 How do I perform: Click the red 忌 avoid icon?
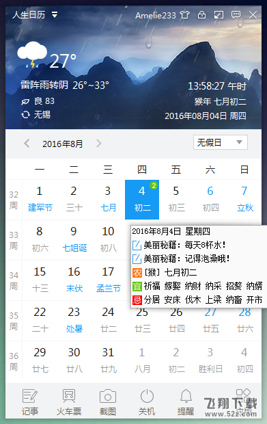tap(137, 300)
